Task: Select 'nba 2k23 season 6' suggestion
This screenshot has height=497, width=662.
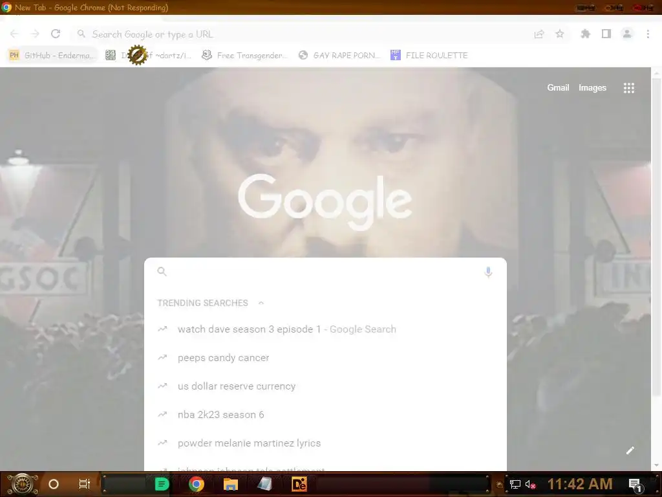Action: [x=325, y=415]
